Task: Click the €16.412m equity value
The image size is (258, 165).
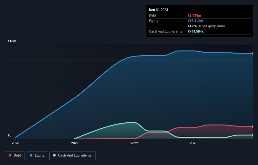Action: [x=195, y=21]
